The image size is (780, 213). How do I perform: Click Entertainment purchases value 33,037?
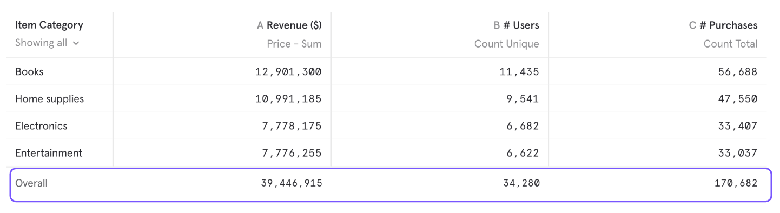point(738,153)
